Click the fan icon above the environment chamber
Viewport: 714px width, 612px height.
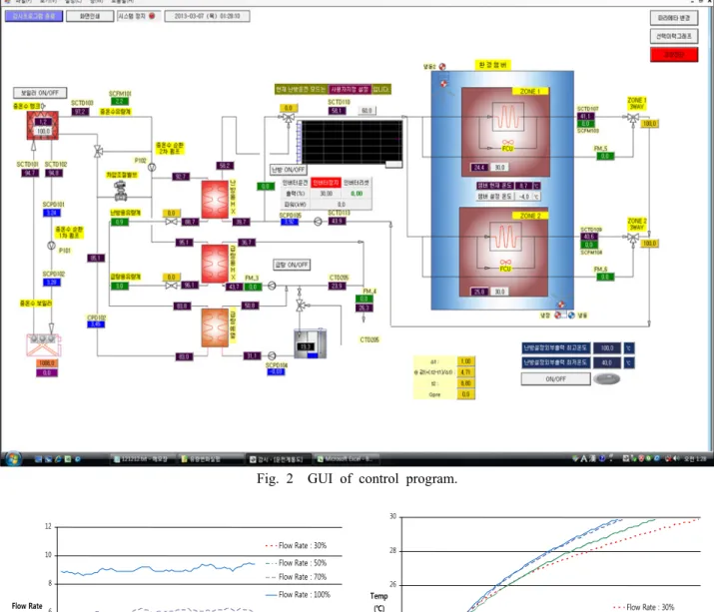pos(441,67)
